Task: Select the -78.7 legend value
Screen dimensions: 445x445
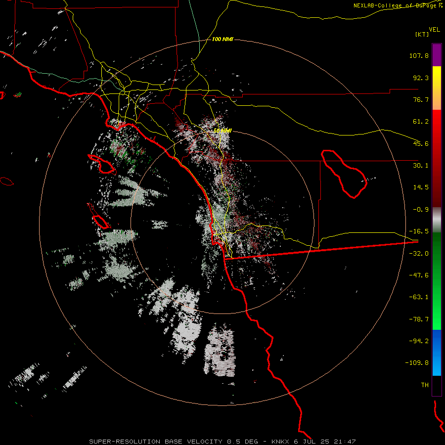Action: [419, 319]
